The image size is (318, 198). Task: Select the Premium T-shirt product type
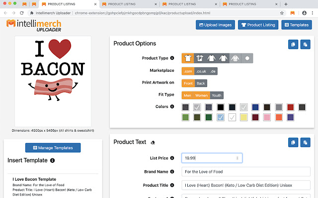200,58
